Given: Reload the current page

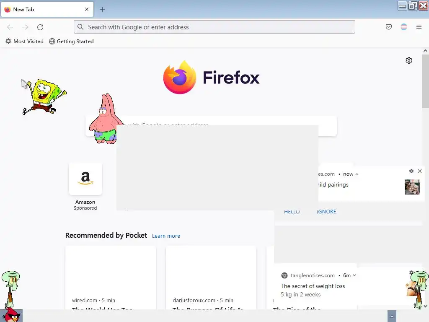Looking at the screenshot, I should click(40, 27).
